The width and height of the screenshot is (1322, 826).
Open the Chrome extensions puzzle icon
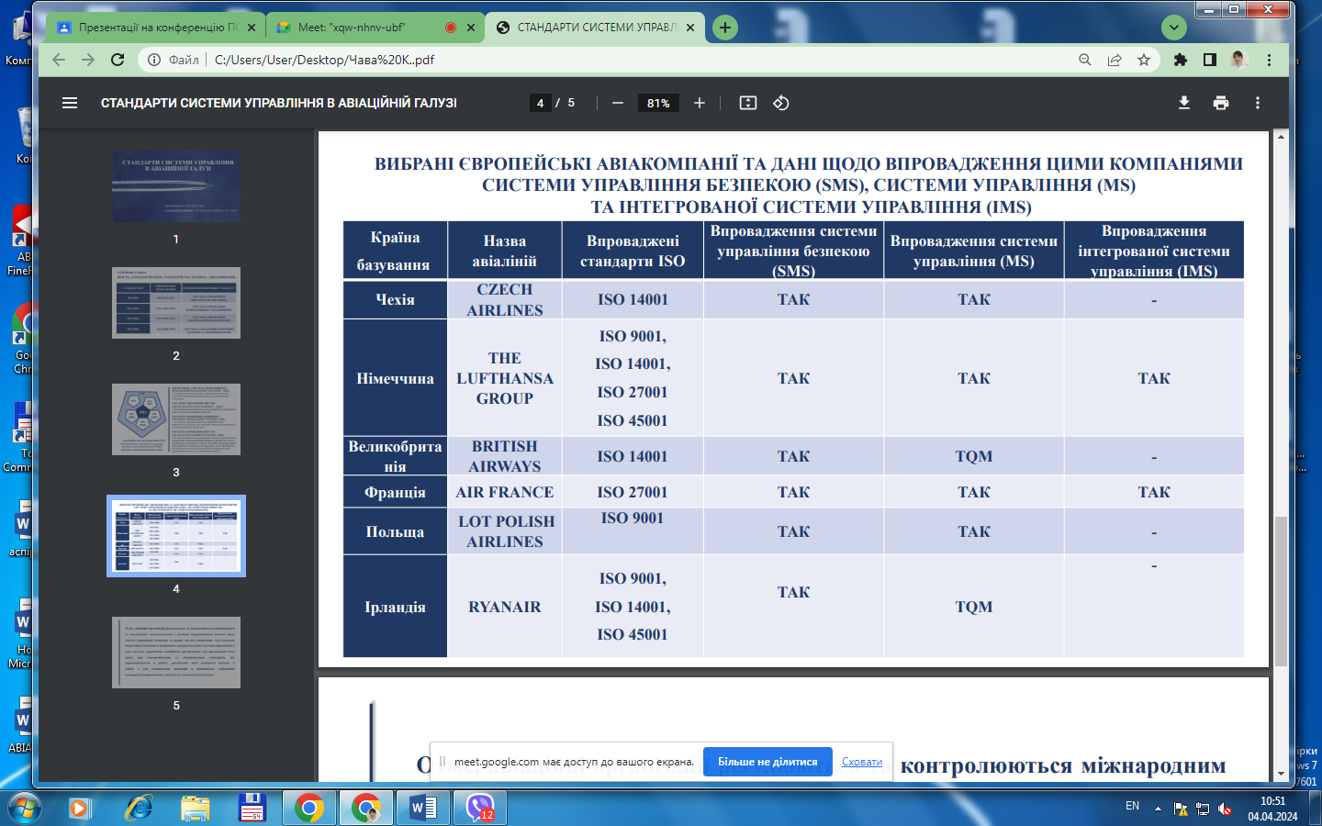coord(1181,60)
